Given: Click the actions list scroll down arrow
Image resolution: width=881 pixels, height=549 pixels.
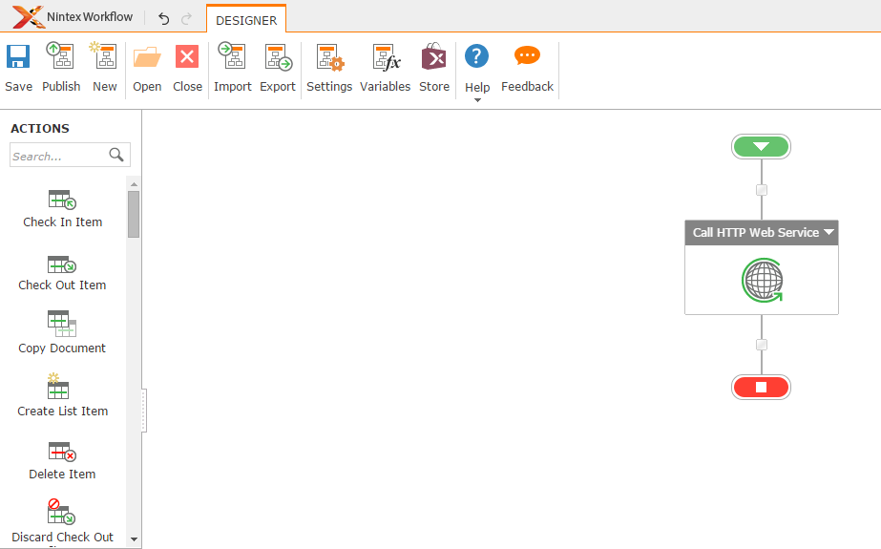Looking at the screenshot, I should [x=134, y=538].
